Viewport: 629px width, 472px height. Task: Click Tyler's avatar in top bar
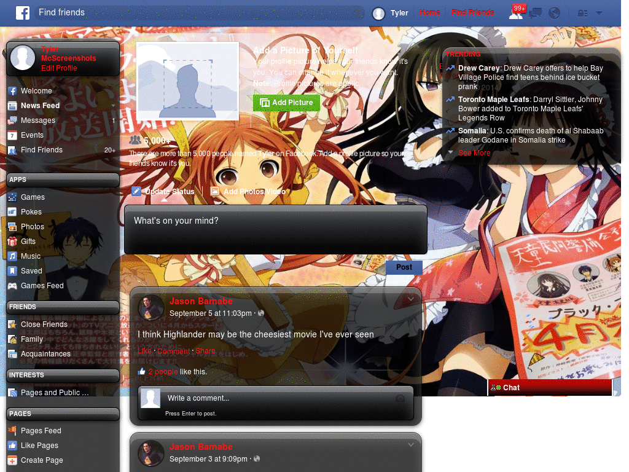378,14
